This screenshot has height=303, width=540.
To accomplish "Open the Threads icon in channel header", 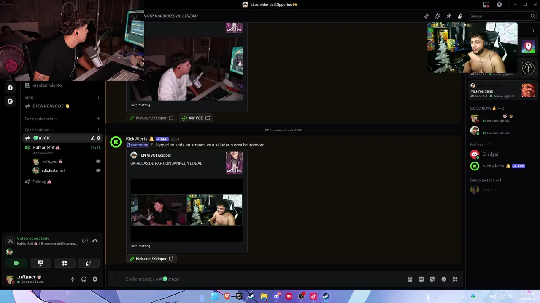I will click(426, 16).
